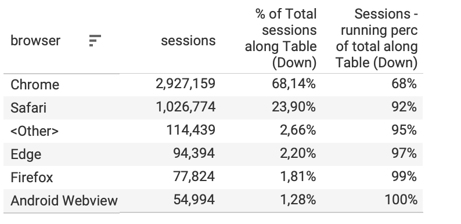The width and height of the screenshot is (461, 224).
Task: Click the 100% running total cell
Action: (401, 200)
